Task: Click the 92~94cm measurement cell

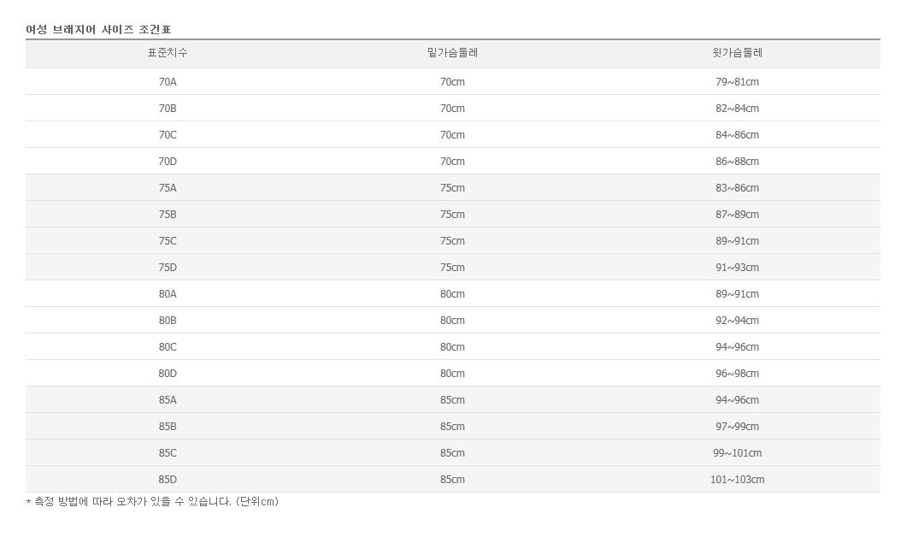Action: coord(737,321)
